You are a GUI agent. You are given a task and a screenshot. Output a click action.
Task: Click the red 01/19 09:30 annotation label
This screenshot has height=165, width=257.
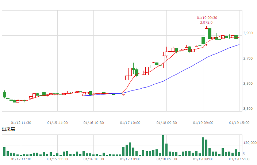pyautogui.click(x=207, y=17)
